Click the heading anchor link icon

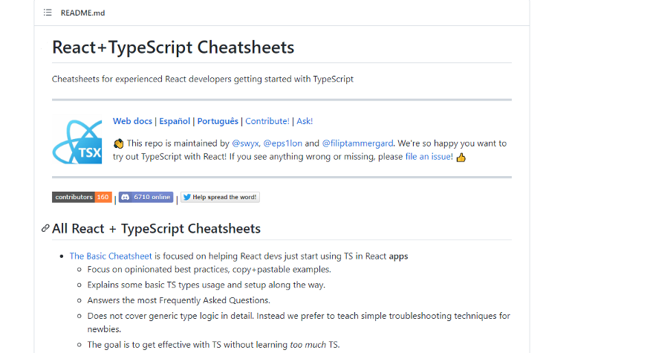[x=45, y=228]
